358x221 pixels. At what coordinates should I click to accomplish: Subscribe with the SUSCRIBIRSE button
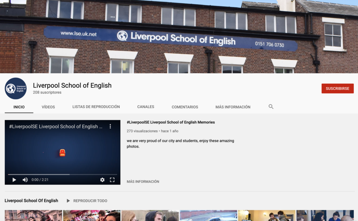(337, 89)
